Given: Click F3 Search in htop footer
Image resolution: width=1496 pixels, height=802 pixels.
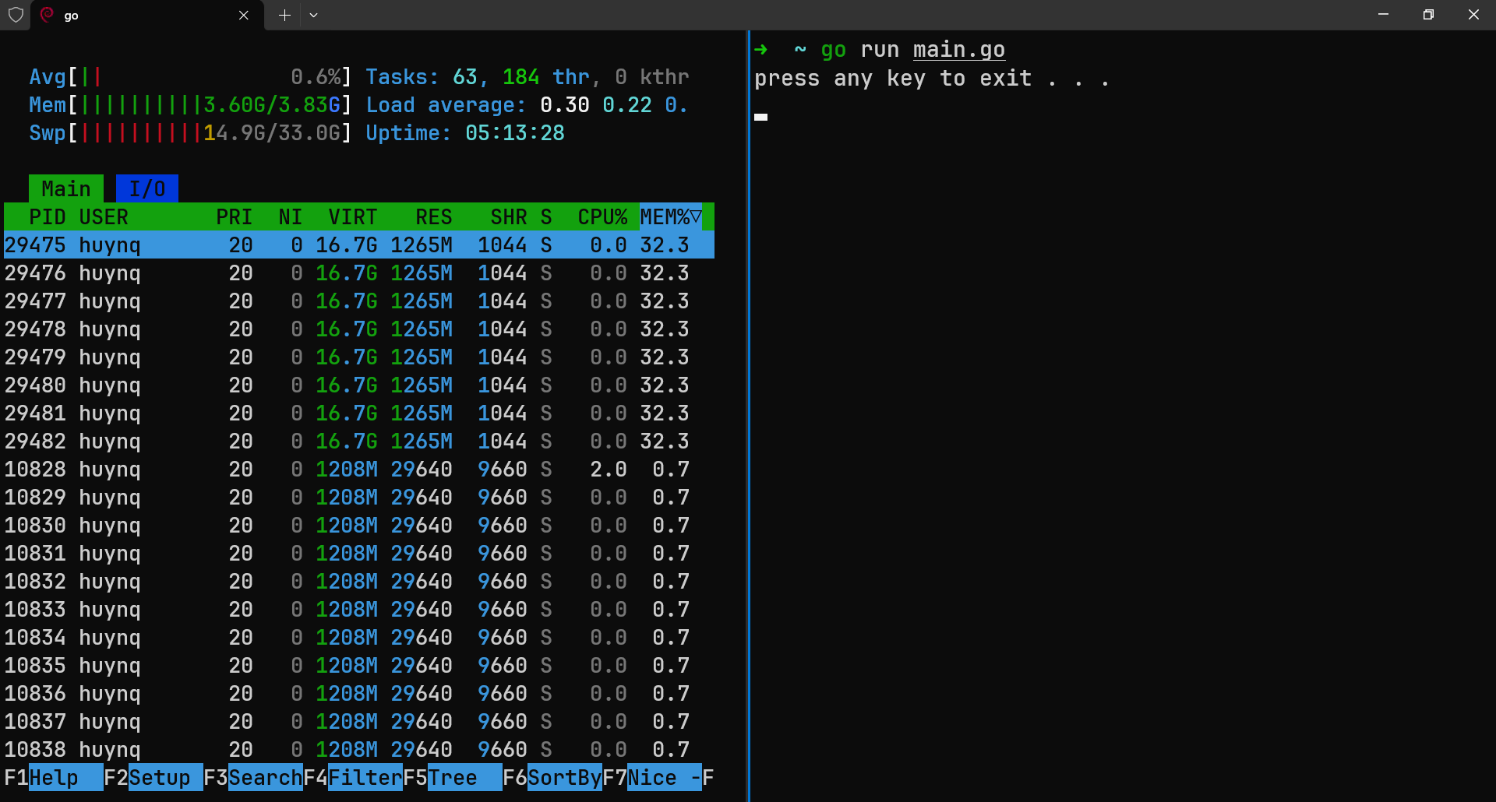Looking at the screenshot, I should pyautogui.click(x=253, y=777).
